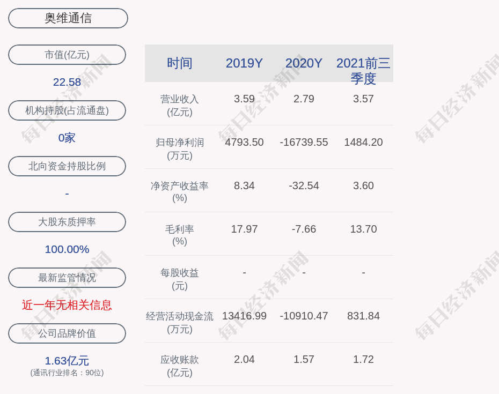Screen dimensions: 499x394
Task: Click the net profit value 1484.20
Action: (x=363, y=142)
